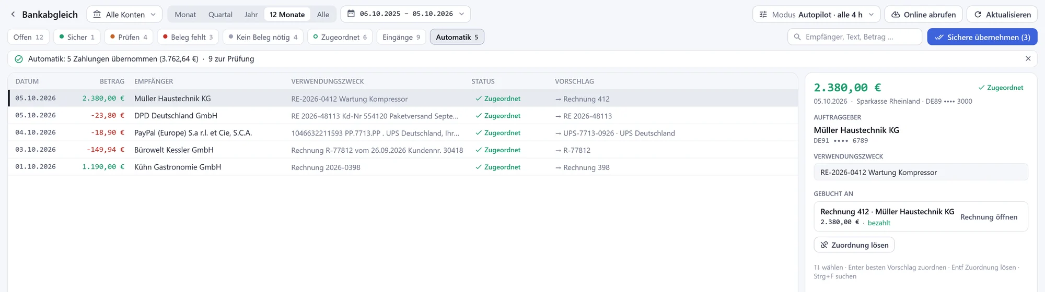This screenshot has width=1045, height=292.
Task: Filter by Prüfen 4
Action: point(129,37)
